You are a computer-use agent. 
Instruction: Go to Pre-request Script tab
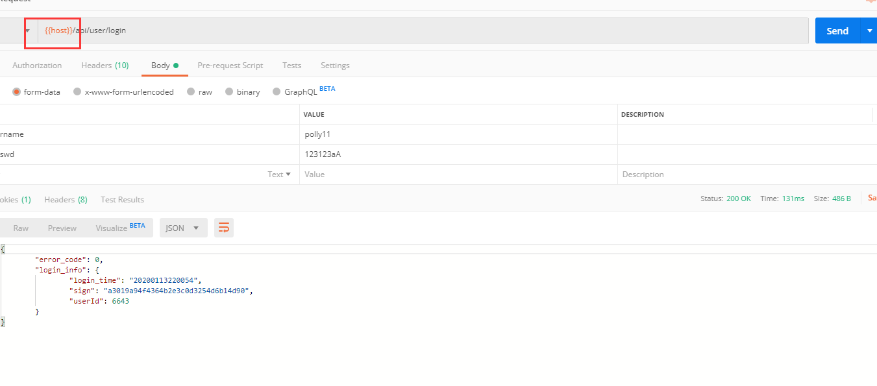coord(230,66)
